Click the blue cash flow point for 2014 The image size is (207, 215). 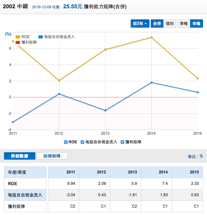[151, 82]
